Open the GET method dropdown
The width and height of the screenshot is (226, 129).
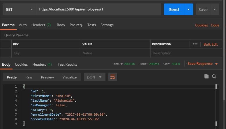pyautogui.click(x=19, y=9)
